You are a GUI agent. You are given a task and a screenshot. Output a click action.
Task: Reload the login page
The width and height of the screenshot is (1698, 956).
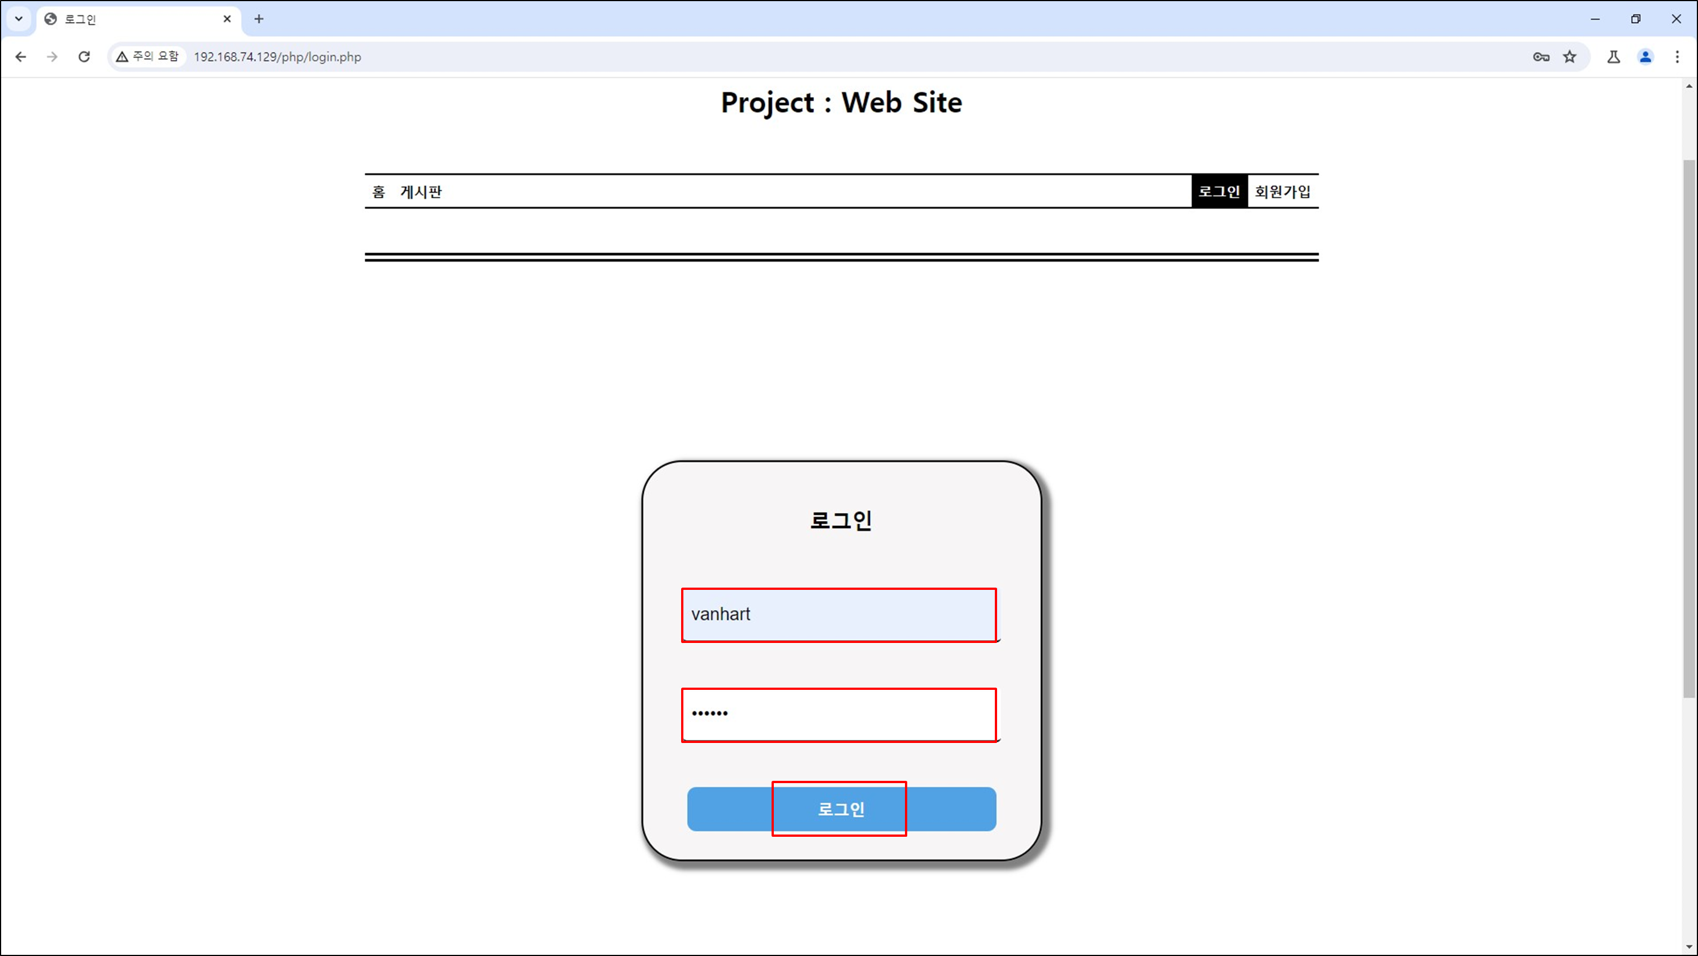pyautogui.click(x=84, y=57)
